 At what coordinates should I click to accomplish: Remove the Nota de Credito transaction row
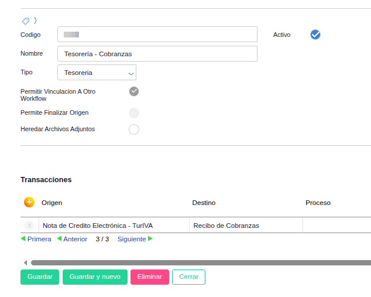point(29,226)
